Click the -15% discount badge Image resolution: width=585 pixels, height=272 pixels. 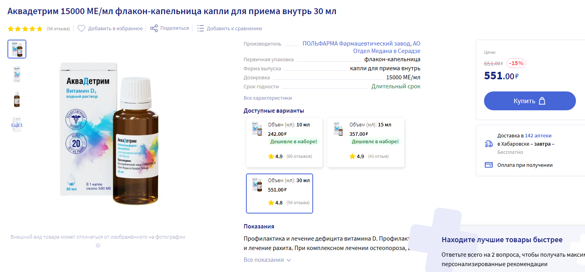pos(516,63)
